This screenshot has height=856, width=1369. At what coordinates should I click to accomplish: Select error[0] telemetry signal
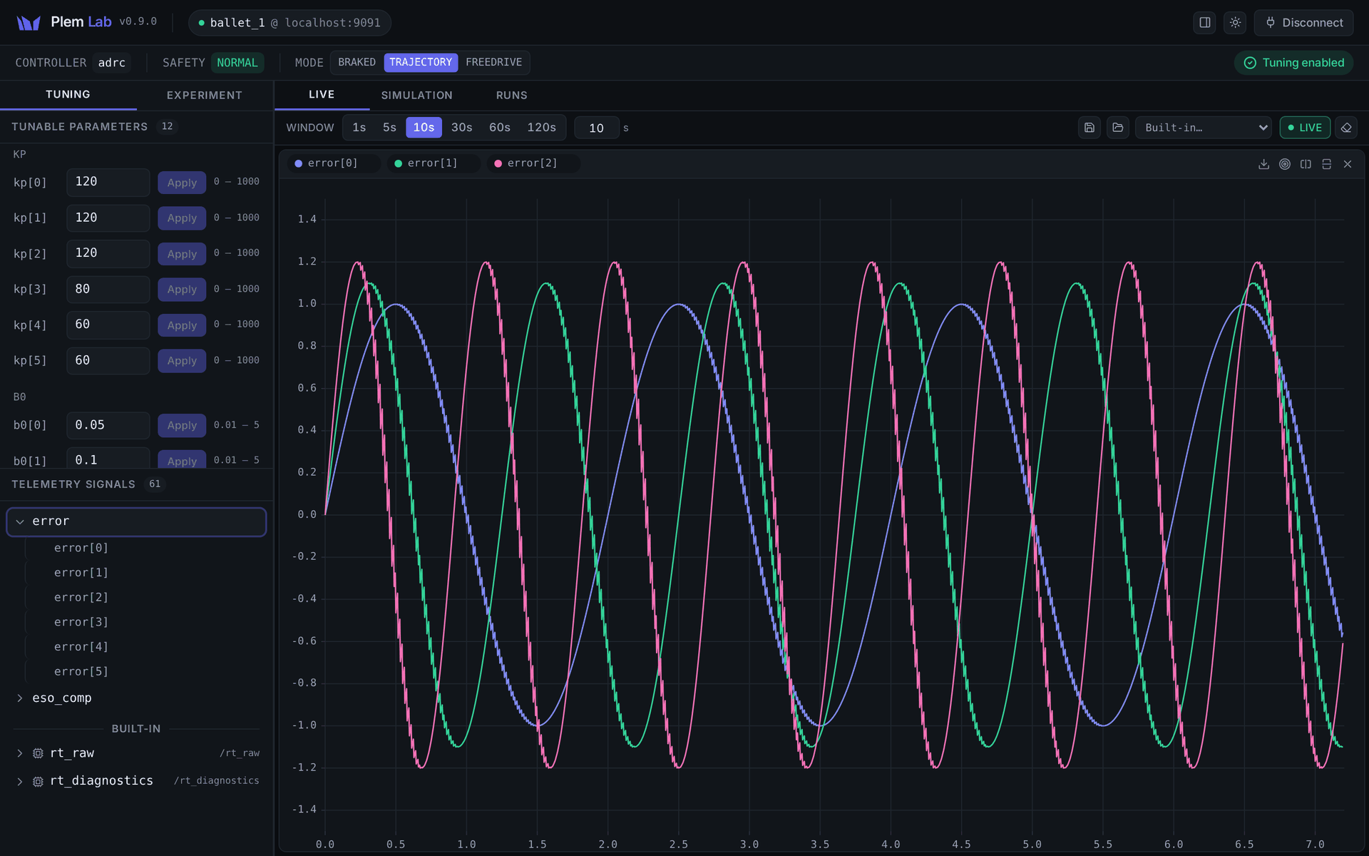click(81, 548)
